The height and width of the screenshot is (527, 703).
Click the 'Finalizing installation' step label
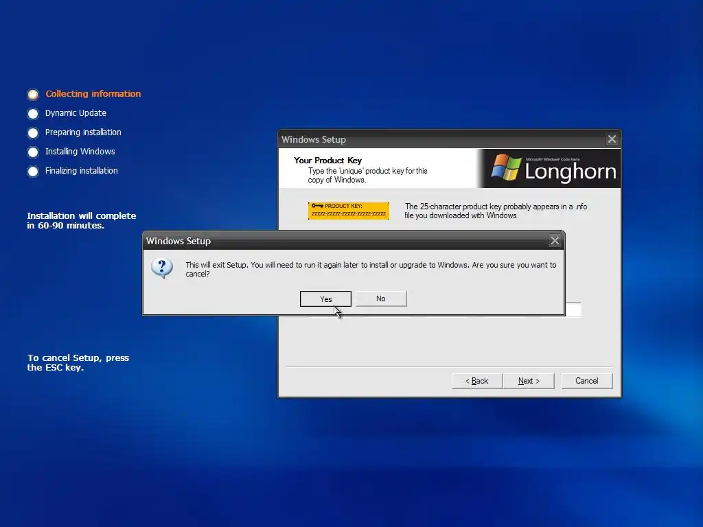pos(82,171)
